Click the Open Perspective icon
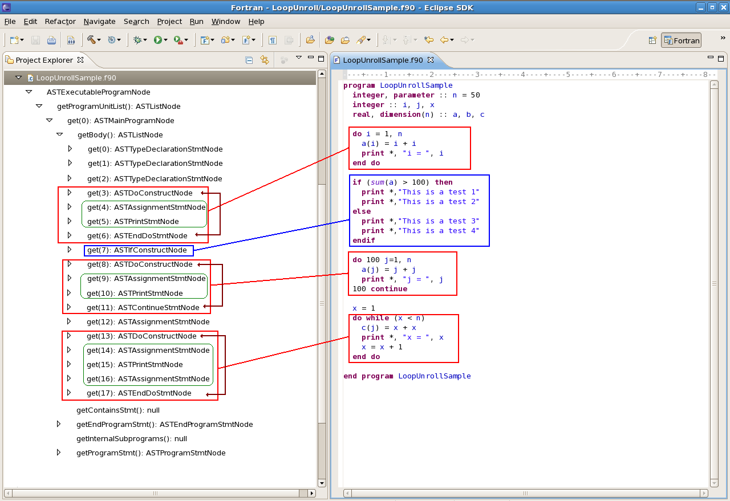 click(652, 40)
